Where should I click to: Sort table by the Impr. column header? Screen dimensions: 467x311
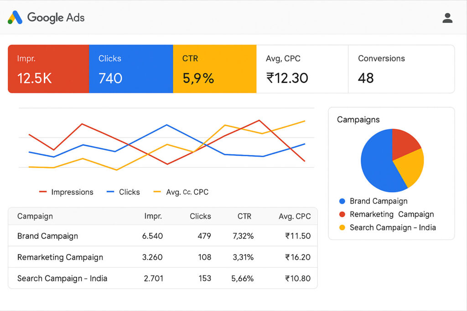(153, 216)
